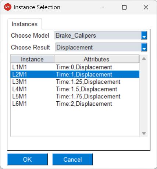Confirm selection with the OK button
Screen dimensions: 157x169
pos(28,159)
